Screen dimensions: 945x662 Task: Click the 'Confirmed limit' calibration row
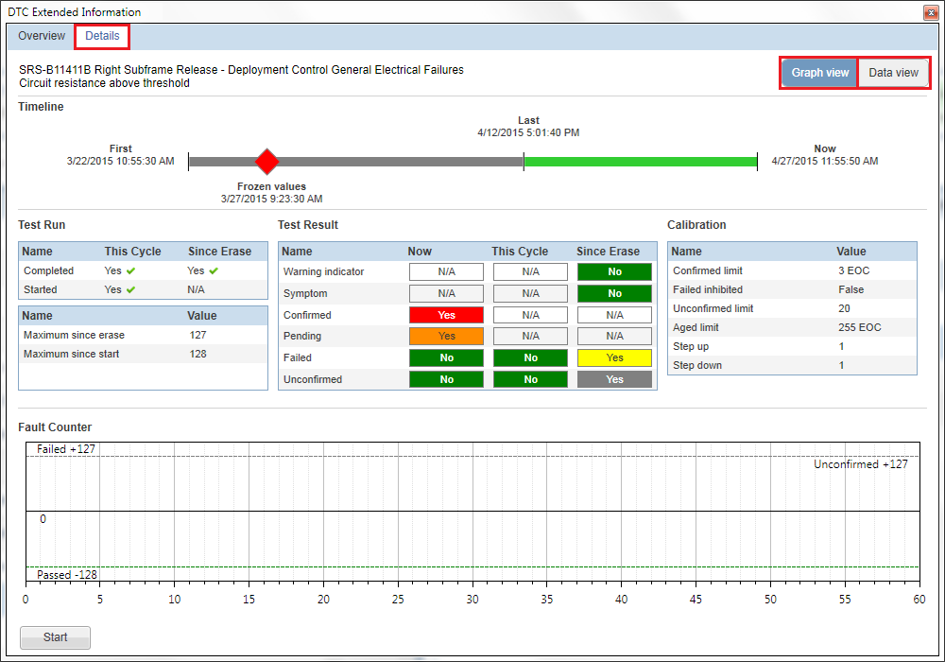pos(792,270)
